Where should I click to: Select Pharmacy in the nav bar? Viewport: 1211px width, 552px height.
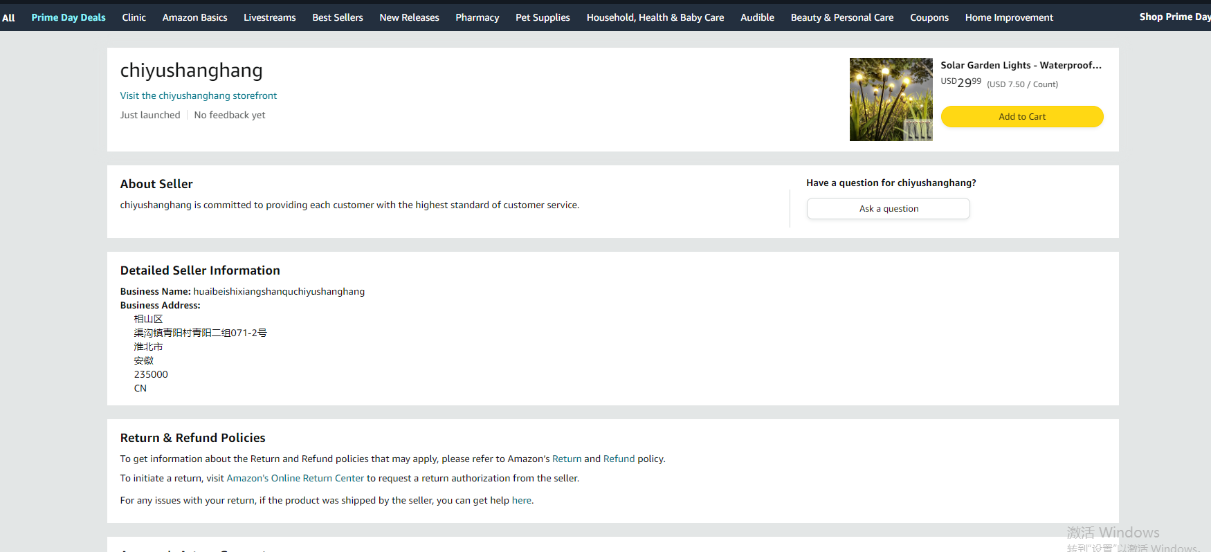click(x=477, y=17)
